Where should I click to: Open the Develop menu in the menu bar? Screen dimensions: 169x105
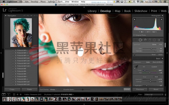34,2
